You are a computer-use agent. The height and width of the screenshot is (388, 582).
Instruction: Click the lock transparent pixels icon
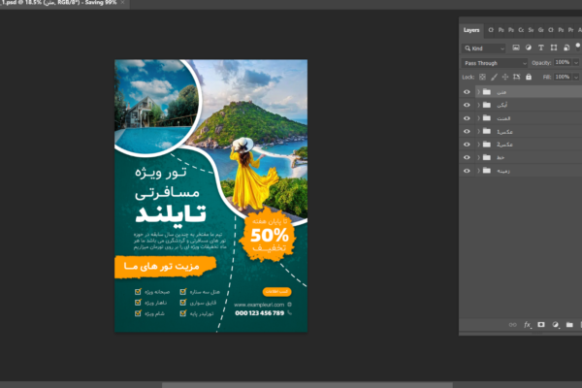pyautogui.click(x=482, y=76)
